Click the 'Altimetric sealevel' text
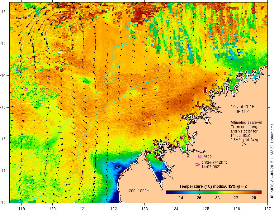 pos(246,123)
